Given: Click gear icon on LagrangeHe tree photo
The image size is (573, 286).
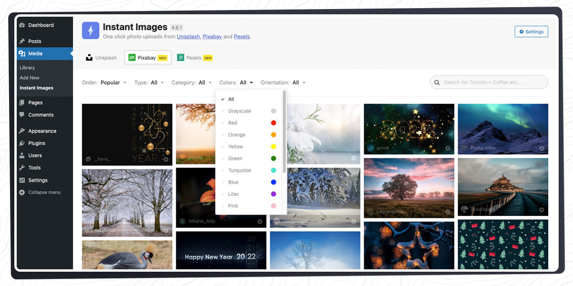Looking at the screenshot, I should point(447,212).
